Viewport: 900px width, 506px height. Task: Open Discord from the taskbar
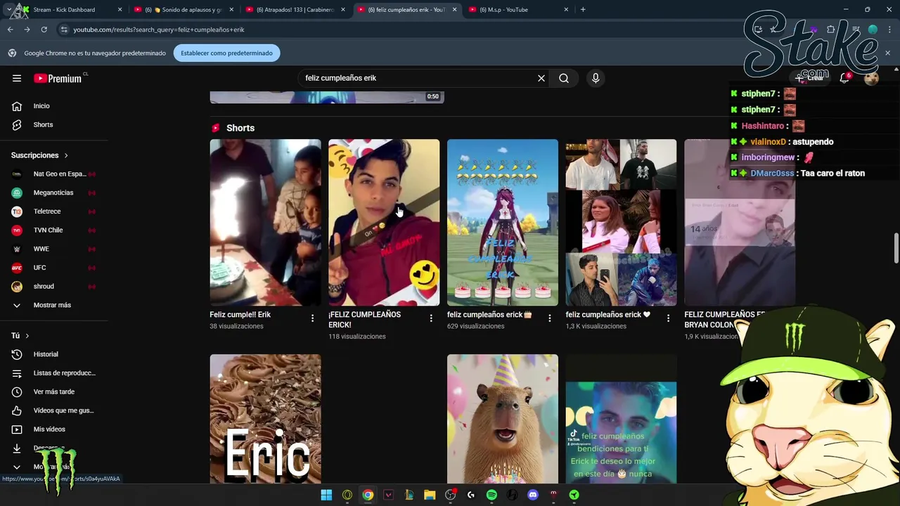533,495
